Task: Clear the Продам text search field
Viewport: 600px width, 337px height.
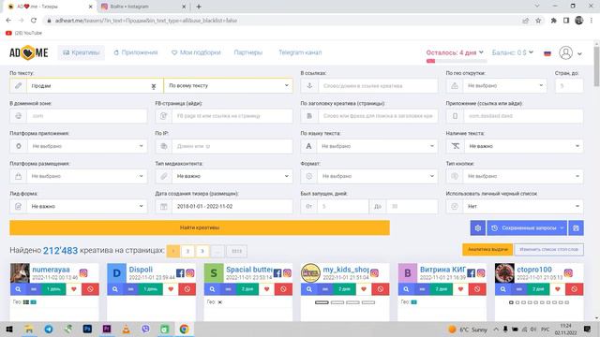Action: point(154,86)
